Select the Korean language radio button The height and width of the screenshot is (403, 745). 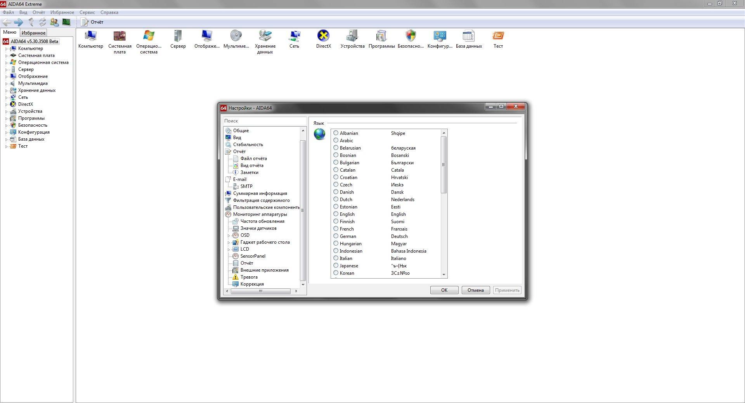click(336, 273)
